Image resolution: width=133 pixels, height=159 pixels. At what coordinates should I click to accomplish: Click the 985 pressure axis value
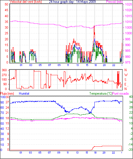pos(128,51)
